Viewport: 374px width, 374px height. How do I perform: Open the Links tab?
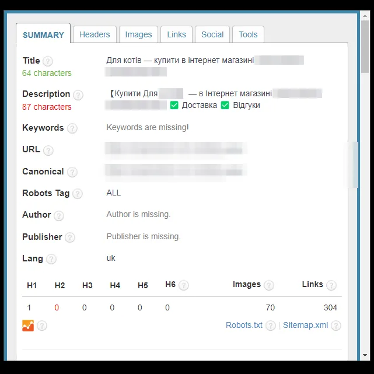tap(177, 34)
